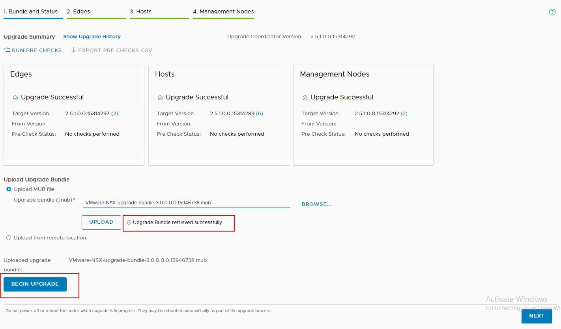The image size is (561, 329).
Task: Select the Upload MUB file radio button
Action: [x=9, y=189]
